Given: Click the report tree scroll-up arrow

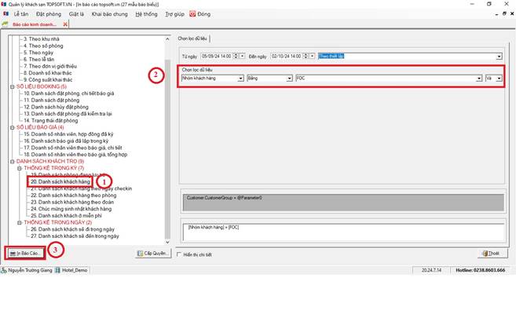Looking at the screenshot, I should coord(167,39).
